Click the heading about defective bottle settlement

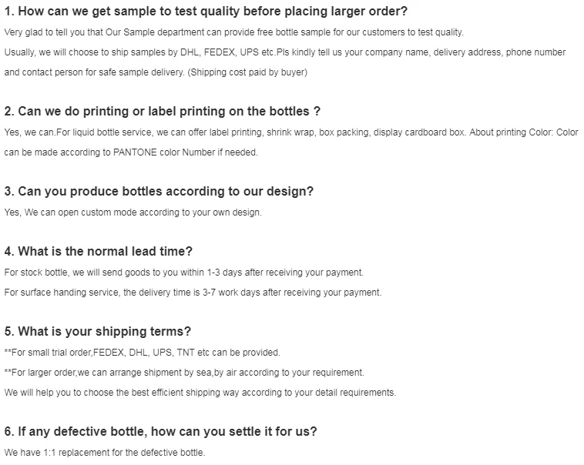point(160,432)
